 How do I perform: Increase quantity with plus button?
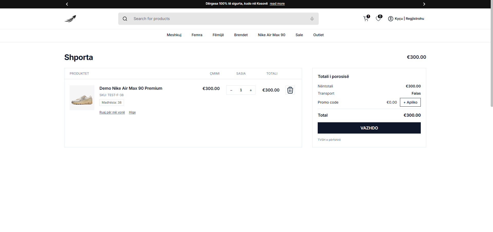[251, 90]
